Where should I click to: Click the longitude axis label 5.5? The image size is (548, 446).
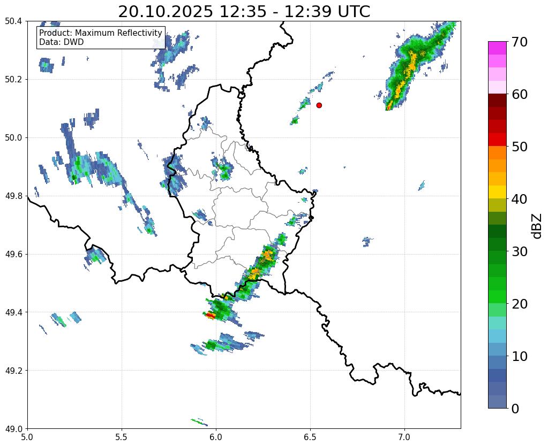tap(122, 436)
